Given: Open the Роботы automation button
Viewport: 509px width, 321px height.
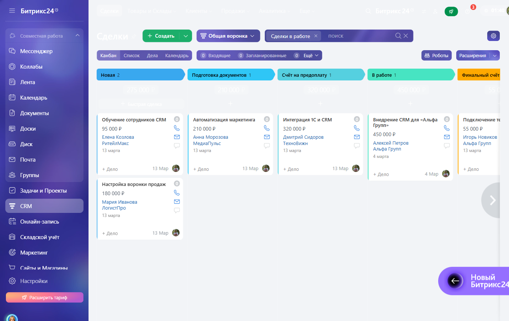Looking at the screenshot, I should click(437, 55).
